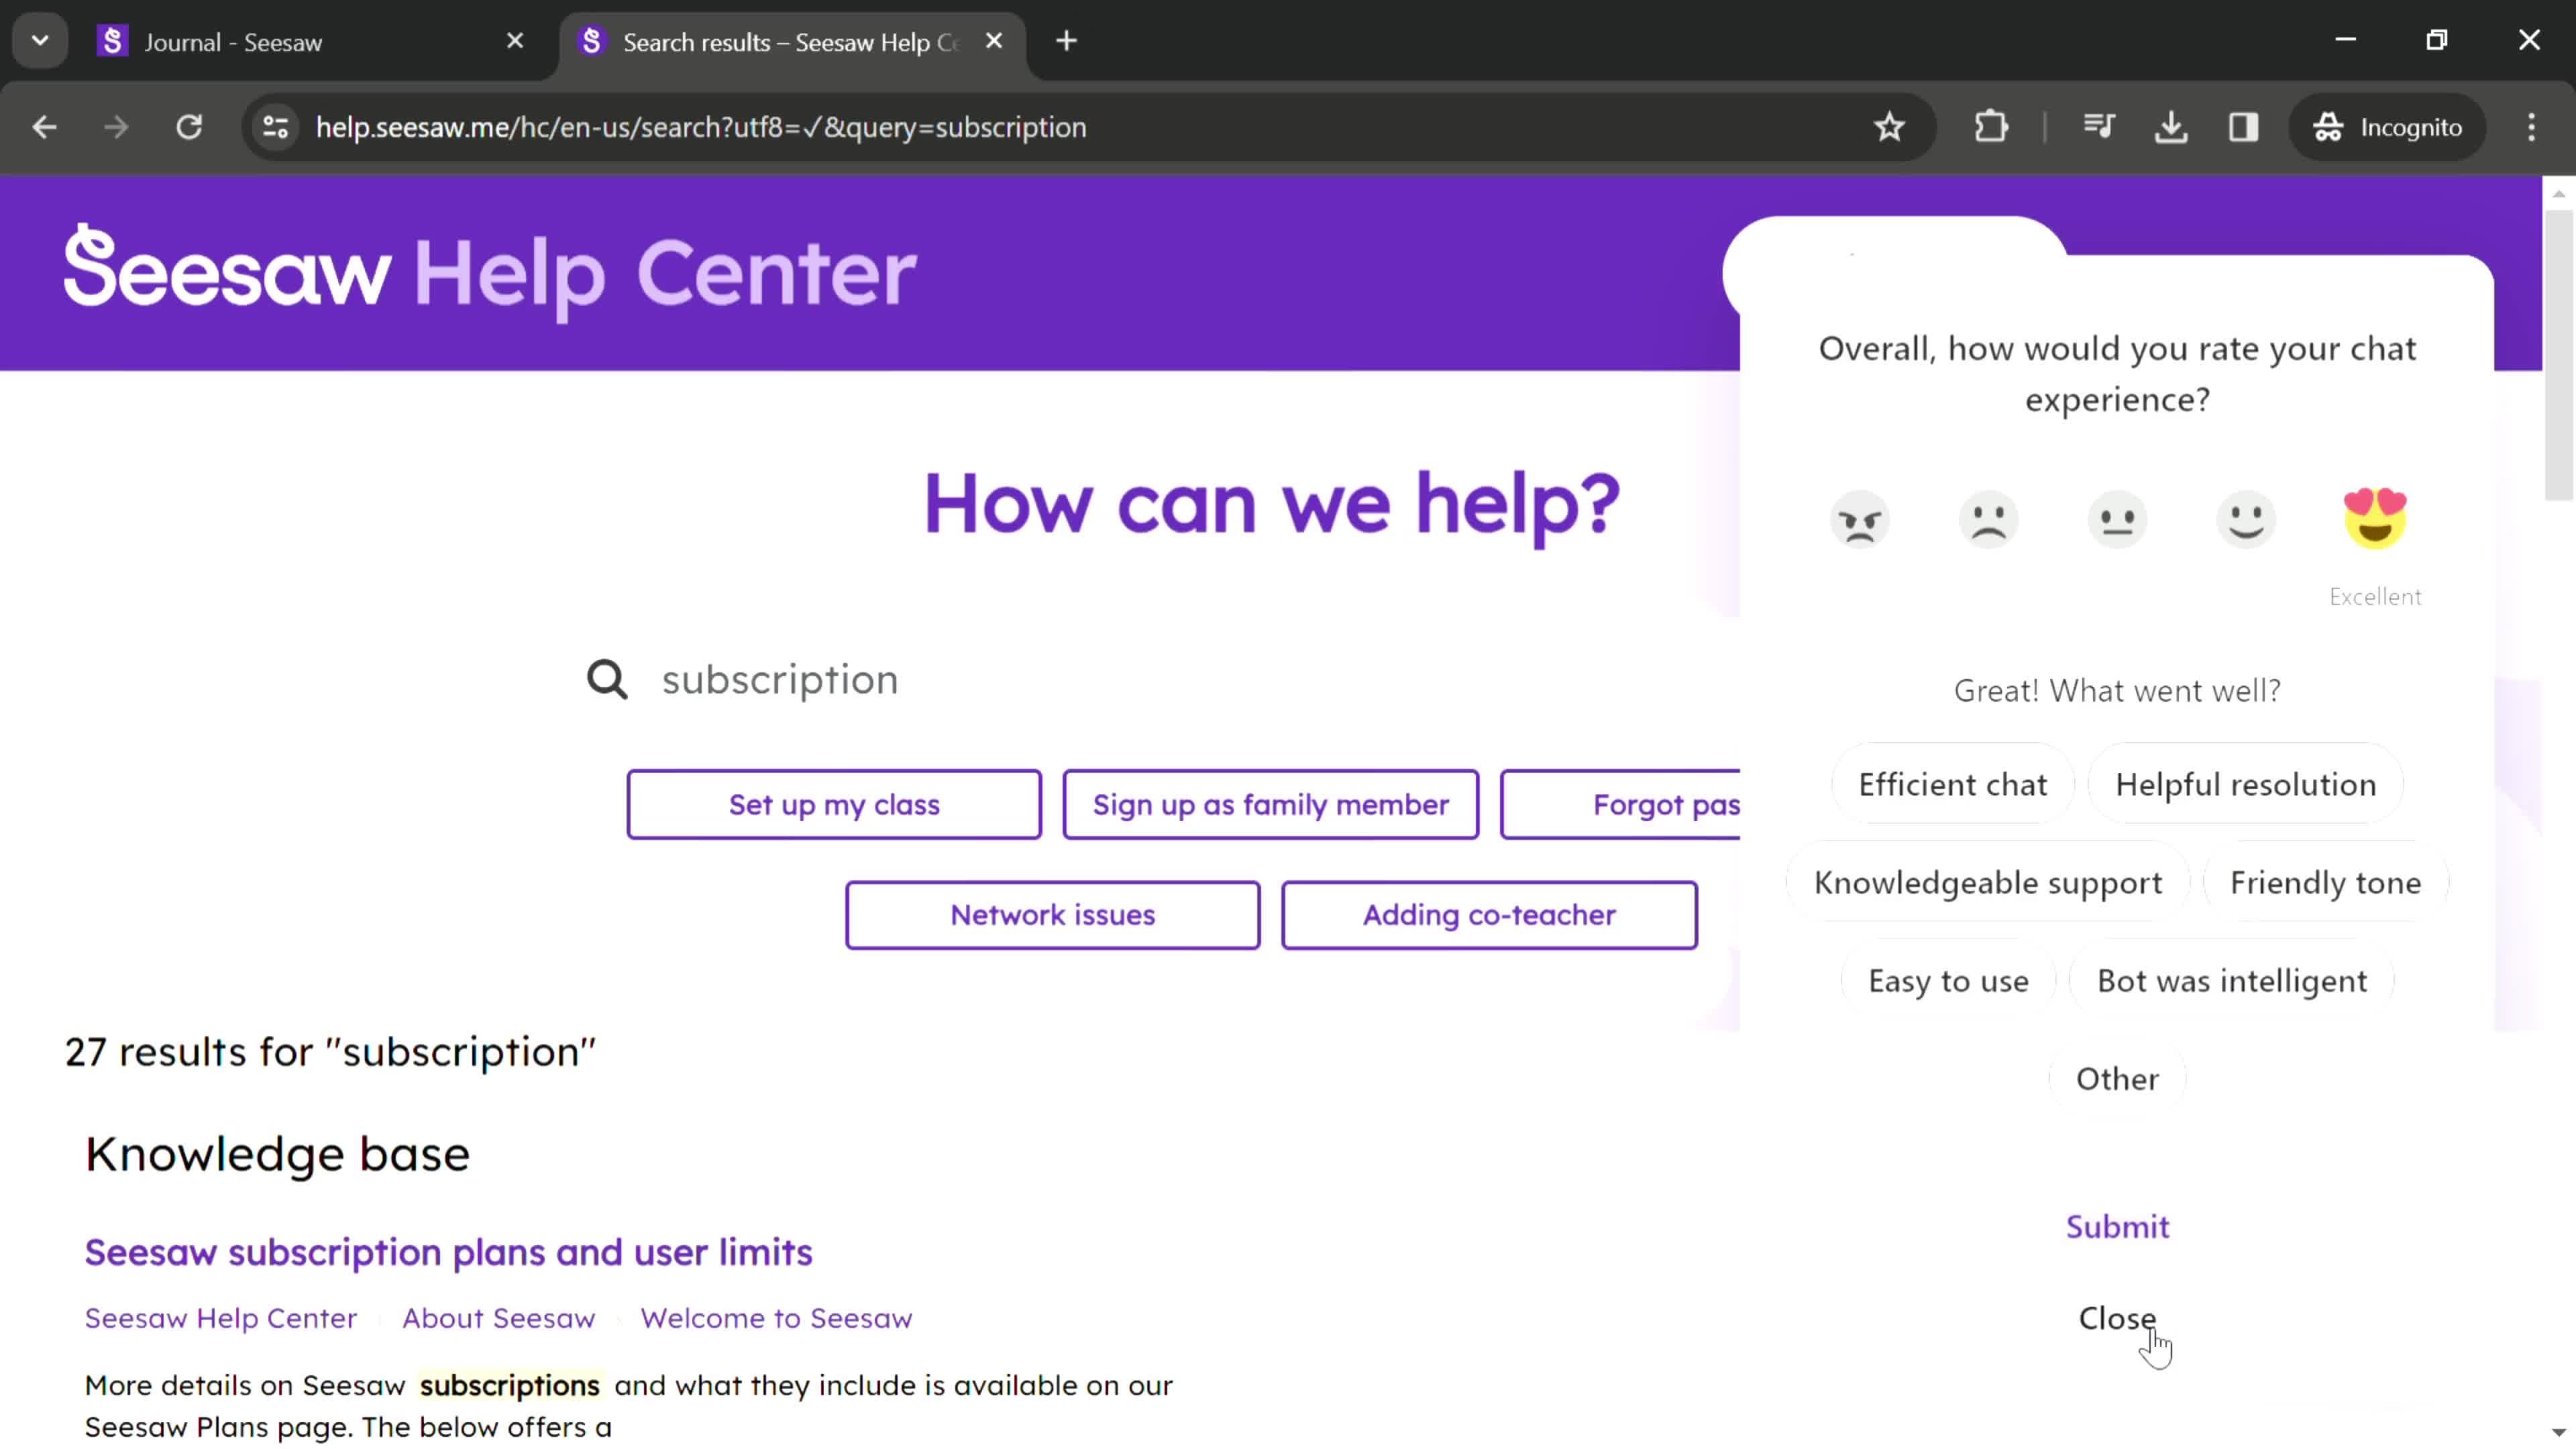This screenshot has width=2576, height=1449.
Task: Toggle the Helpful resolution feedback option
Action: click(x=2245, y=784)
